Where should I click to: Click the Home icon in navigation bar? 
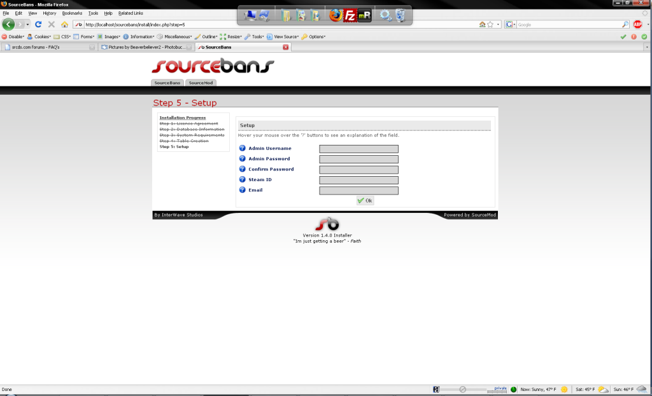click(x=64, y=24)
